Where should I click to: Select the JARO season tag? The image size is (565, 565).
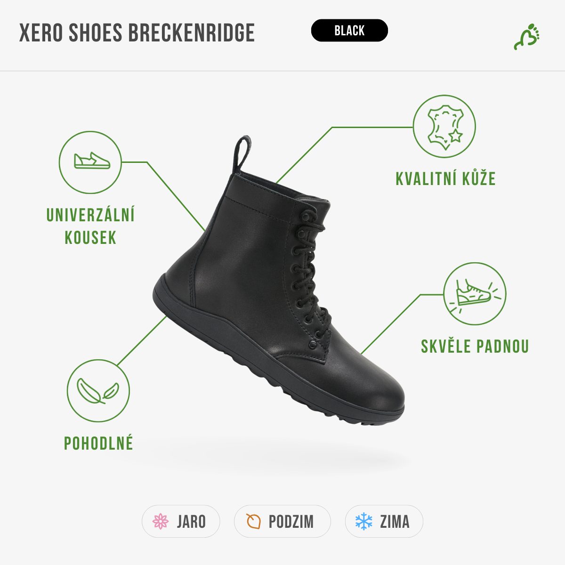pos(181,521)
